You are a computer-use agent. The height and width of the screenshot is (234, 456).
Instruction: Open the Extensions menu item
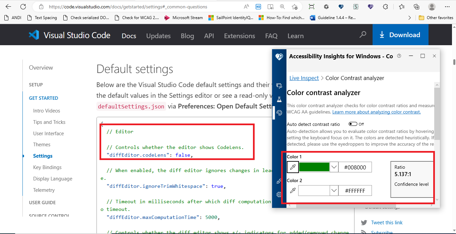pyautogui.click(x=239, y=36)
